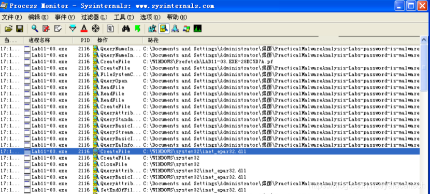Sort by the 进程名称 column header
The image size is (430, 195).
click(48, 40)
